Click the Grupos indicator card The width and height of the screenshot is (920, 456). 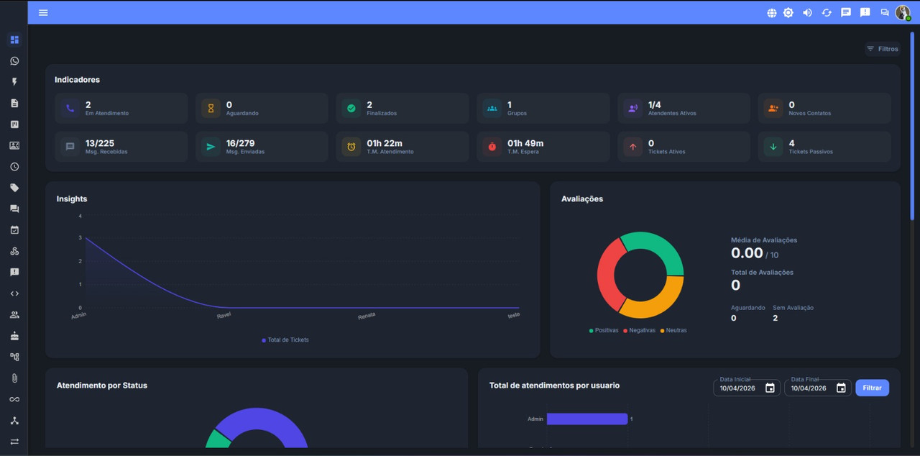(x=543, y=108)
